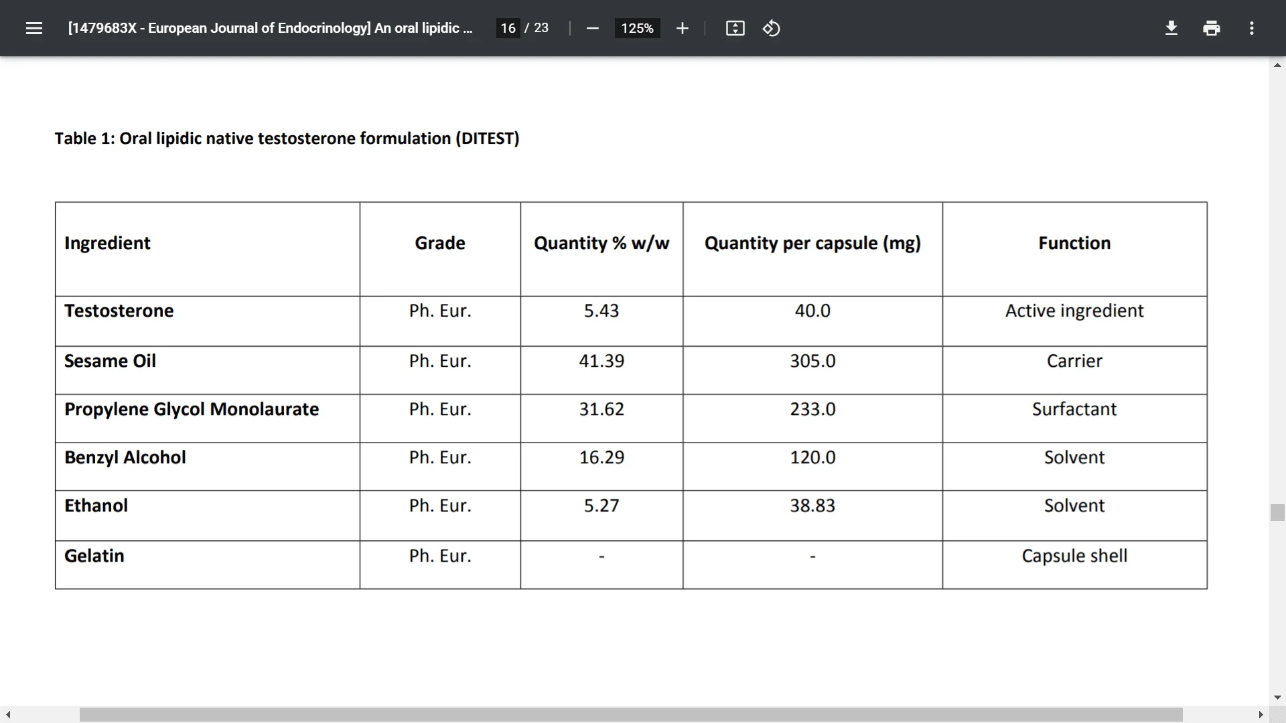Click the 305.0 capsule quantity
Viewport: 1286px width, 723px height.
point(812,361)
